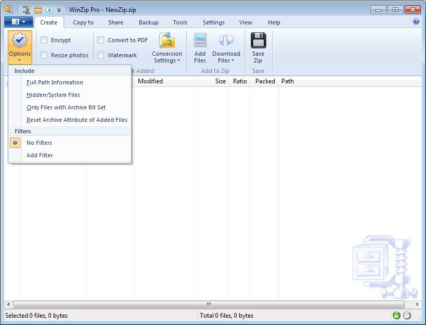
Task: Click the 'Selected 0 files, 0 bytes' status text
Action: [x=36, y=316]
